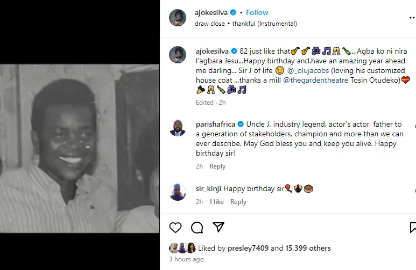Screen dimensions: 416x270
Task: Reply to the sir_kinji comment
Action: click(x=238, y=202)
